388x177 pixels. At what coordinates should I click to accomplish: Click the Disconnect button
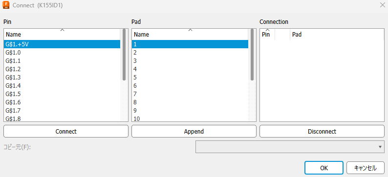pyautogui.click(x=322, y=131)
